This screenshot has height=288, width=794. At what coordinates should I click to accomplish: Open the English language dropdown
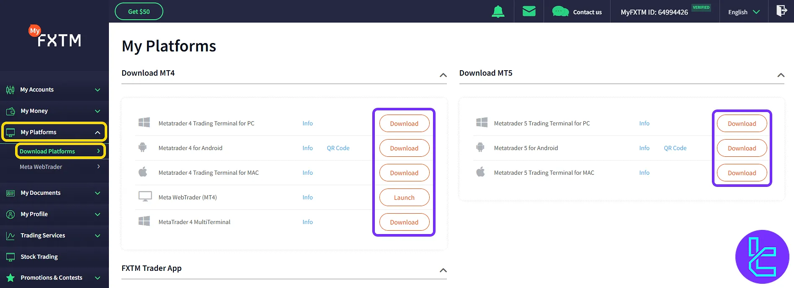[x=744, y=12]
